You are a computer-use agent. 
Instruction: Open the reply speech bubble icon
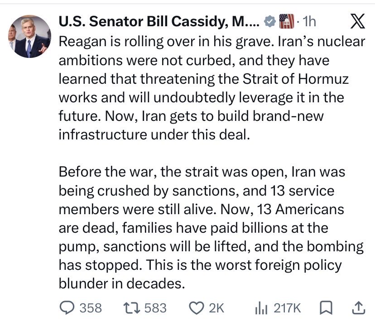67,308
